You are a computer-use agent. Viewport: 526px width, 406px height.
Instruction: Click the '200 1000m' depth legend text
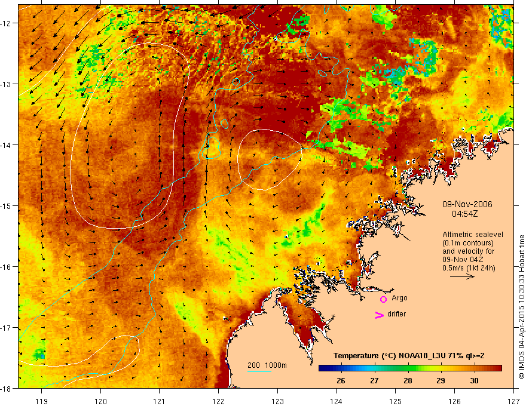tap(267, 365)
